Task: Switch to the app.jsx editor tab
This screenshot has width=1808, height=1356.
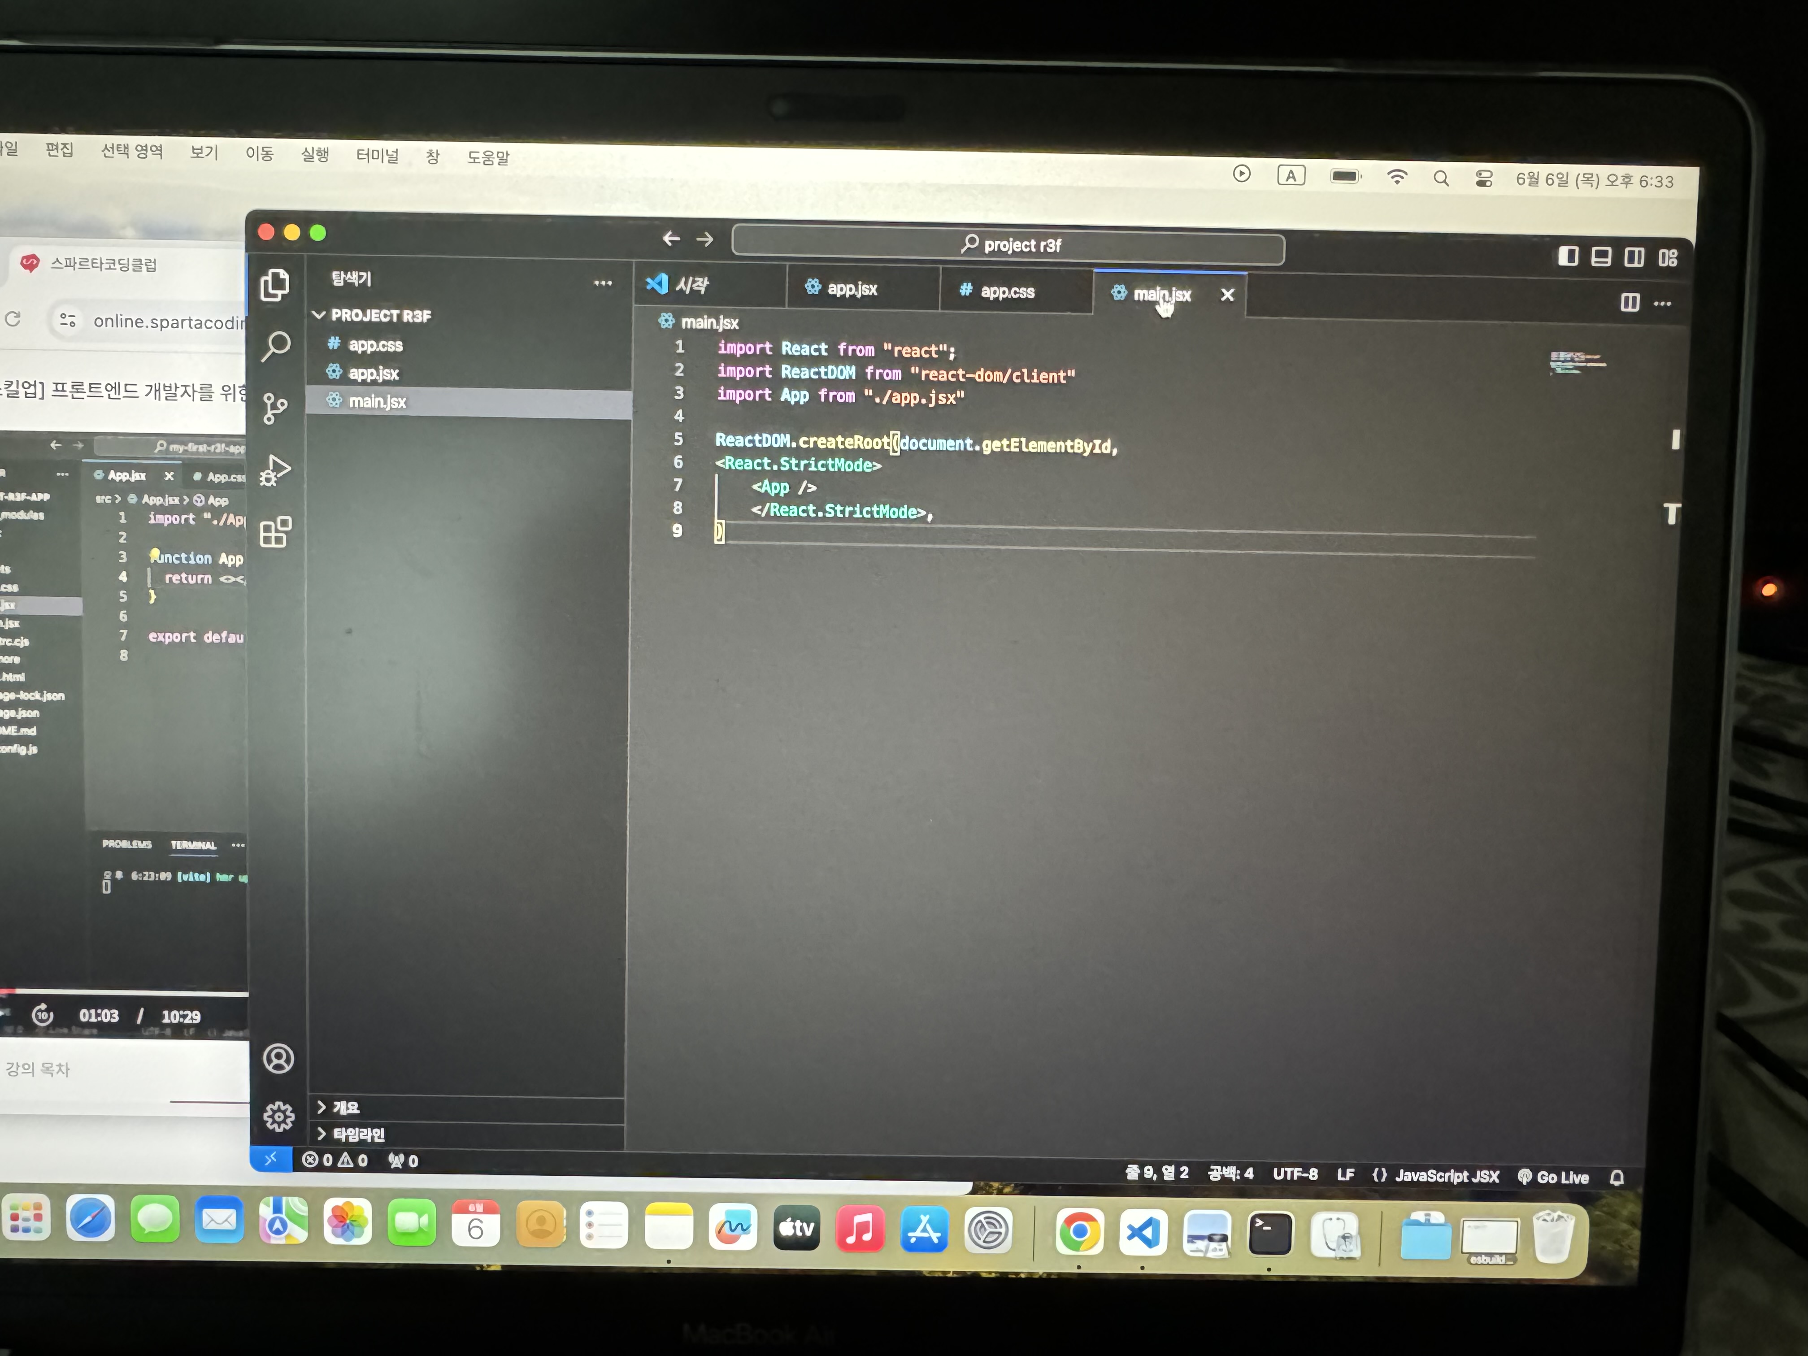Action: (x=862, y=288)
